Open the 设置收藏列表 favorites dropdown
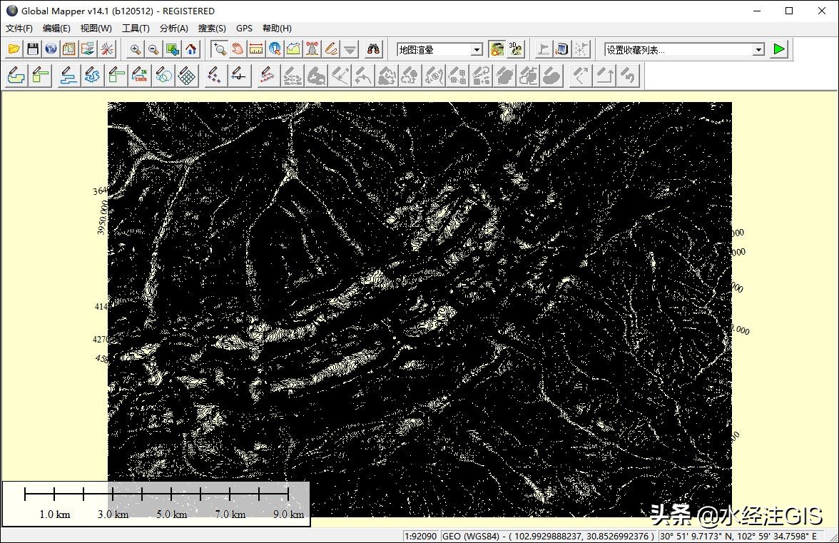The image size is (839, 543). click(x=758, y=50)
